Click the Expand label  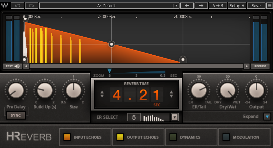[251, 116]
